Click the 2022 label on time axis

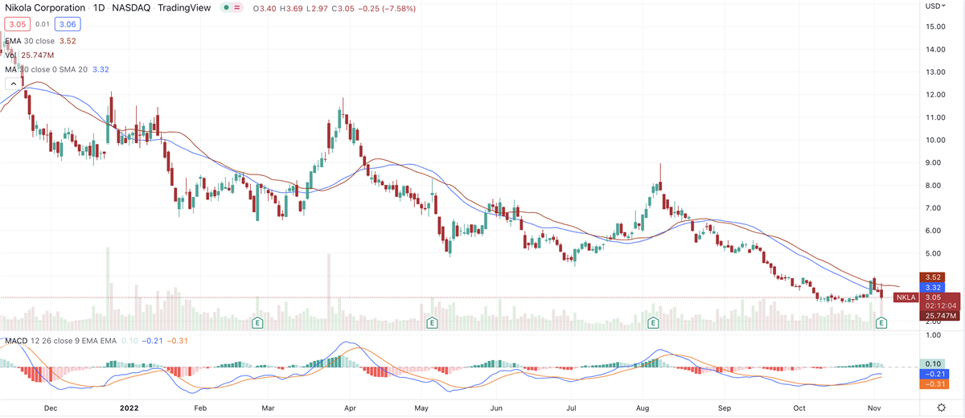[129, 408]
